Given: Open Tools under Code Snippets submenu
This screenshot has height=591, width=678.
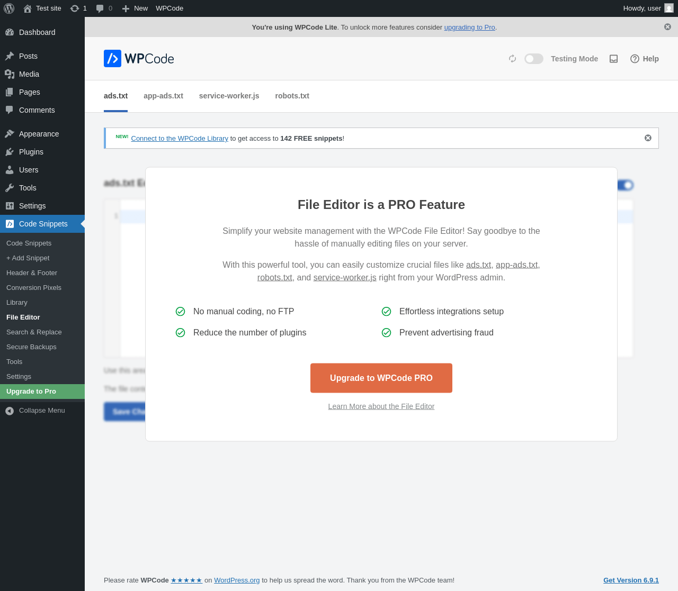Looking at the screenshot, I should click(42, 362).
